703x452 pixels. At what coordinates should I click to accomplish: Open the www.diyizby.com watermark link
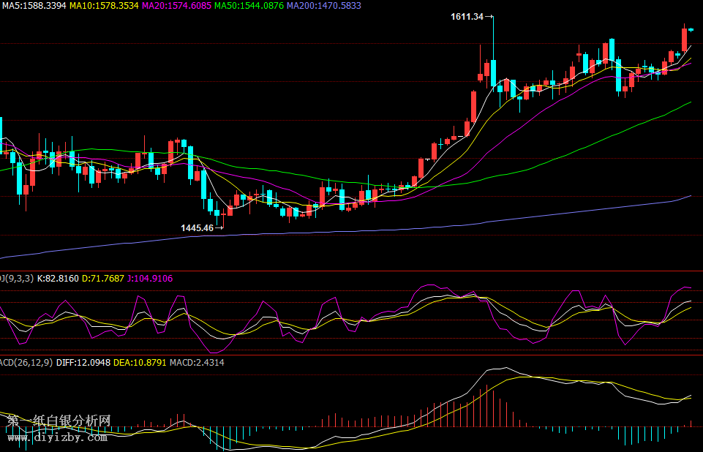click(x=57, y=437)
